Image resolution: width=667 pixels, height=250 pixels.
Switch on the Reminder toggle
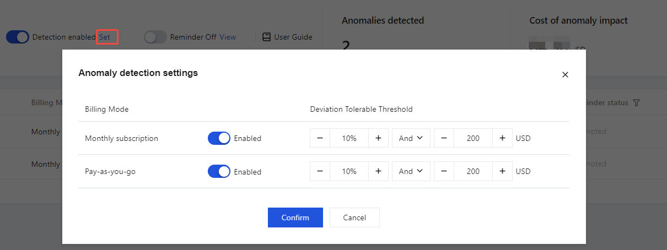155,37
